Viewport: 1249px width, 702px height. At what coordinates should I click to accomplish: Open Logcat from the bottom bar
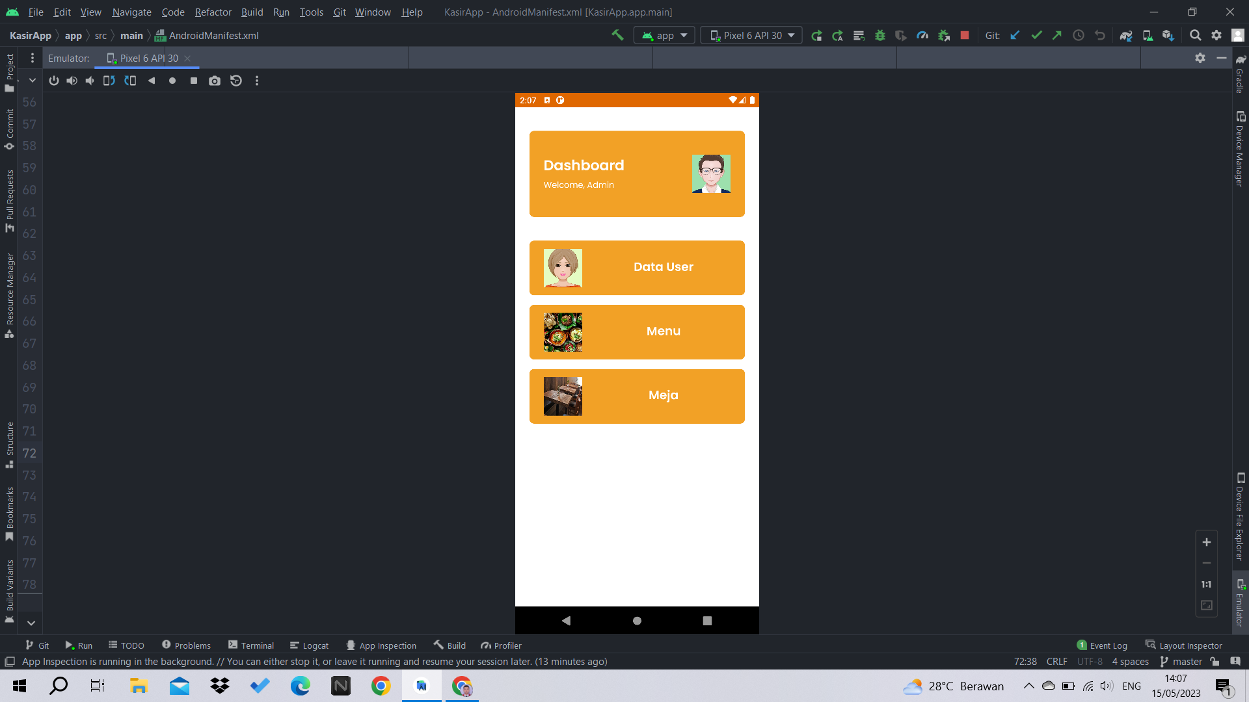point(309,645)
